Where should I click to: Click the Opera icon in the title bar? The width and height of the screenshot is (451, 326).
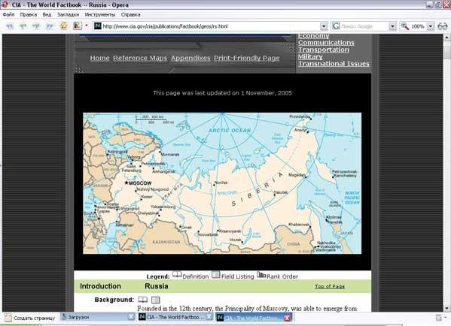coord(5,5)
